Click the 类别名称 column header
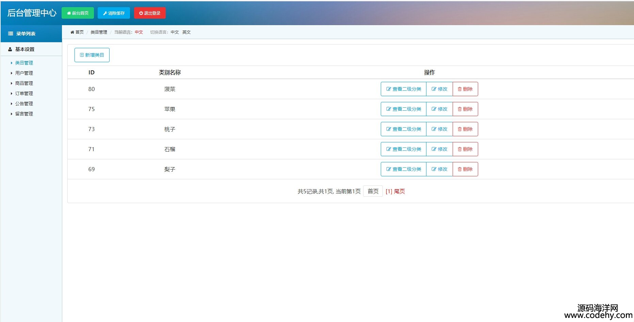634x322 pixels. 170,72
